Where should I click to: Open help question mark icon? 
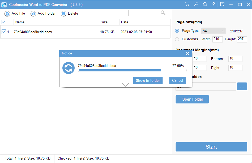pyautogui.click(x=213, y=4)
